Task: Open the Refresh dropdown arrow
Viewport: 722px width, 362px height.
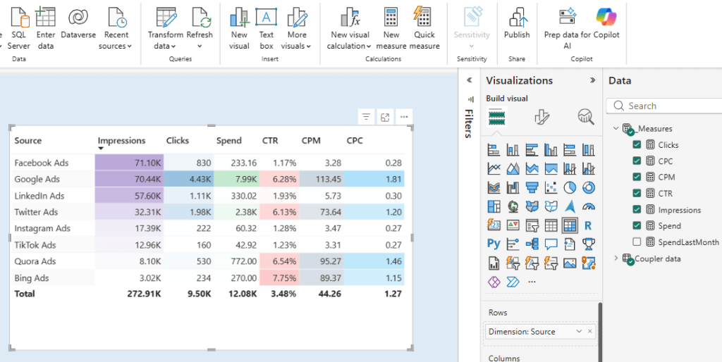Action: 200,46
